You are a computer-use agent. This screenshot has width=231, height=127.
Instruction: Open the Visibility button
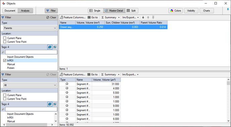click(191, 11)
